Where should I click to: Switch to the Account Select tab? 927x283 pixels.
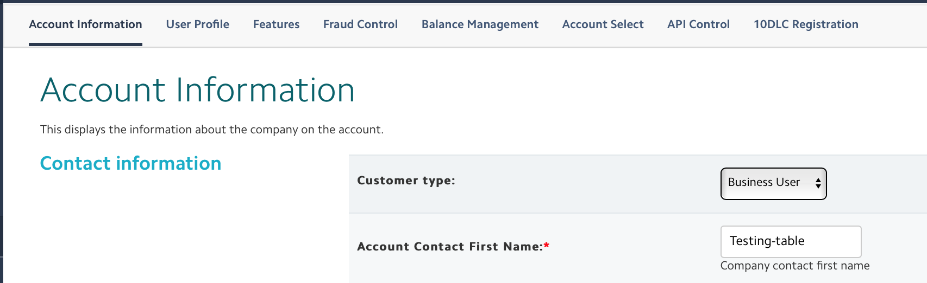point(603,24)
